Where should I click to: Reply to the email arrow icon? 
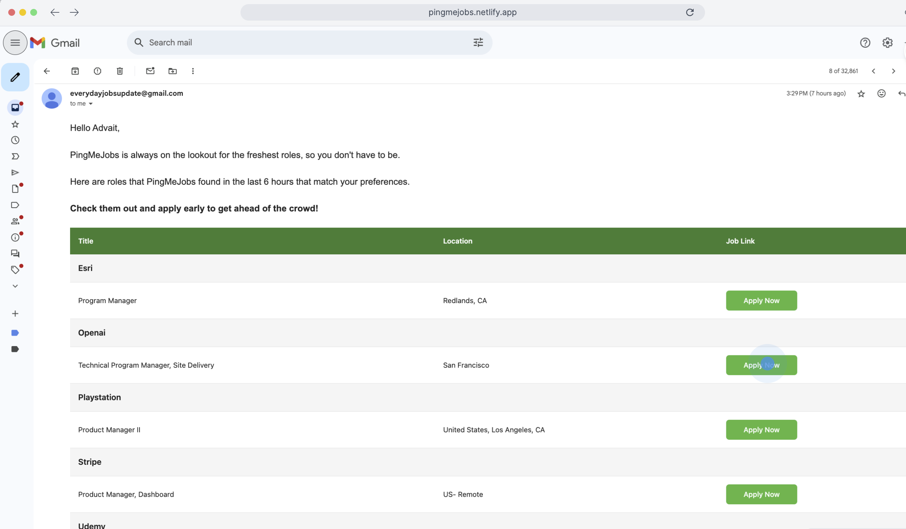pyautogui.click(x=901, y=93)
